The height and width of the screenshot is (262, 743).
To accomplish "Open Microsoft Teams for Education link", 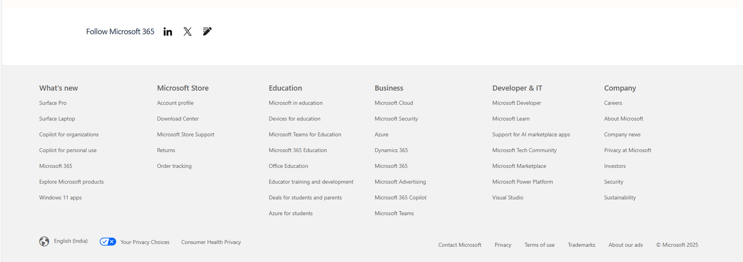I will pos(305,135).
